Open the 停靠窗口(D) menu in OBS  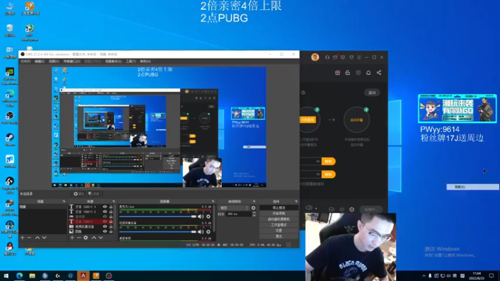72,61
